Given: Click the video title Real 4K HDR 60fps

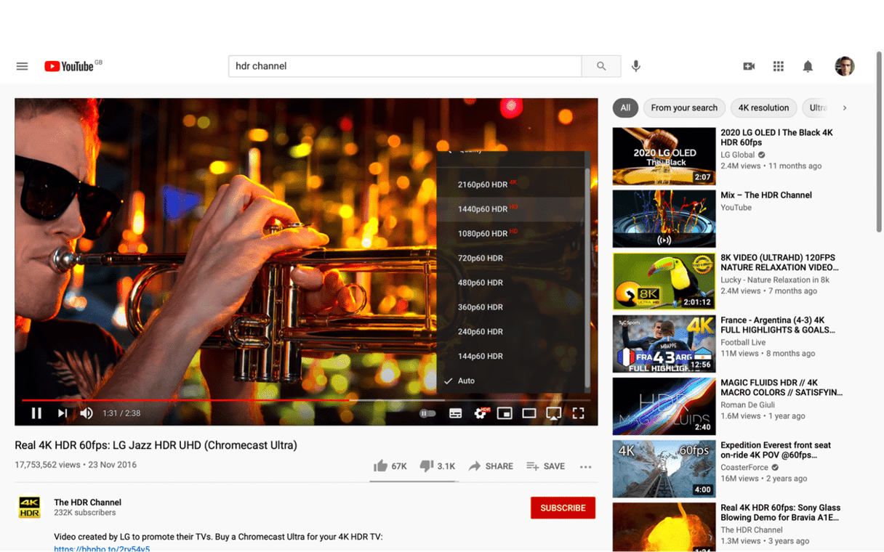Looking at the screenshot, I should coord(156,445).
